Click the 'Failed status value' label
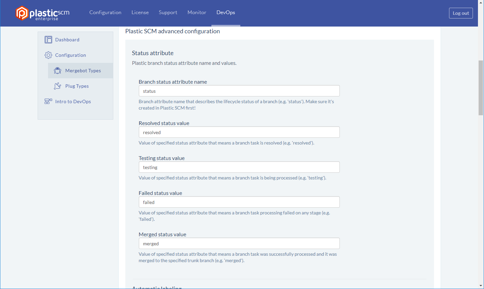 pos(160,193)
